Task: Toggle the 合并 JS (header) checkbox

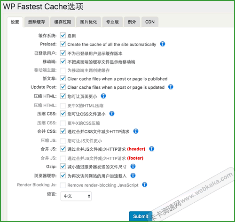Action: click(63, 149)
